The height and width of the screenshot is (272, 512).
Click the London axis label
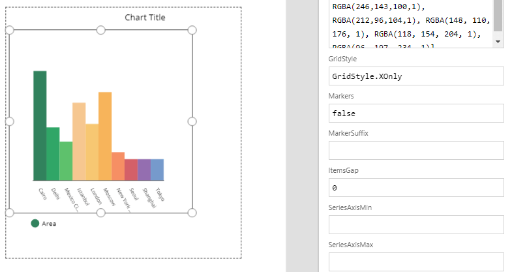[96, 196]
